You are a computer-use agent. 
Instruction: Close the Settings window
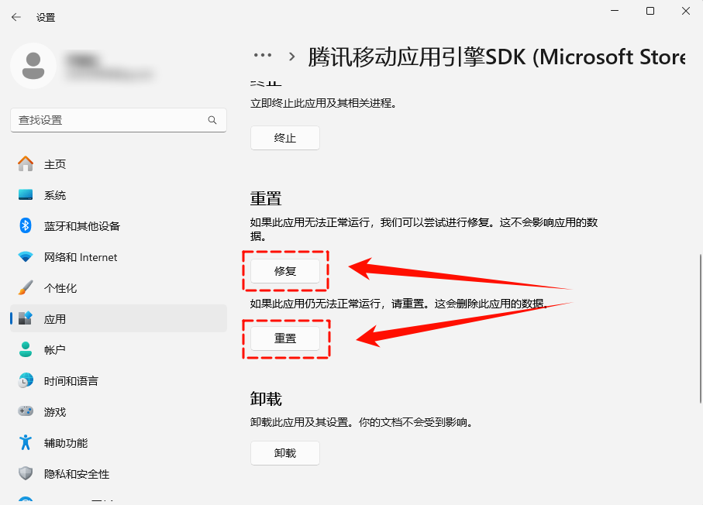click(x=686, y=11)
